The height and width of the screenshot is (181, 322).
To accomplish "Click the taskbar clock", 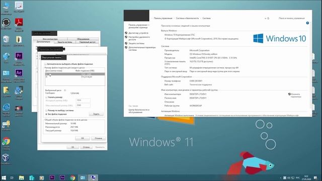I will coord(306,177).
